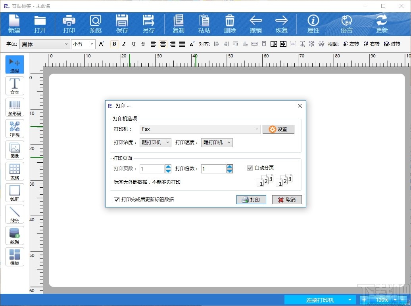
Task: Click the 取消 cancel button
Action: tap(287, 200)
